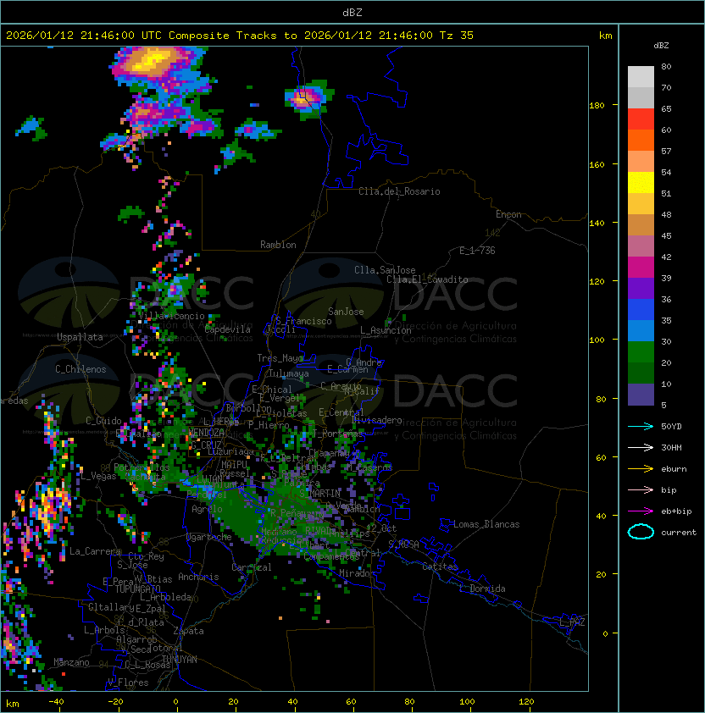The height and width of the screenshot is (713, 705).
Task: Click the km label at top right
Action: (605, 36)
